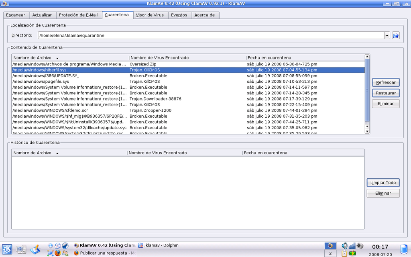Go to the Proteción de E-Mail tab
The width and height of the screenshot is (411, 257).
[x=78, y=15]
